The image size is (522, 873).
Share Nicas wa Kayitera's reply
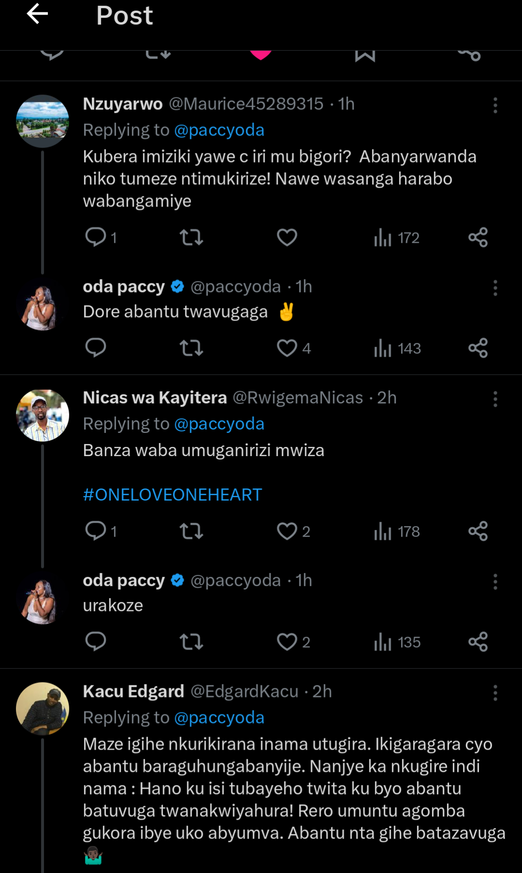click(478, 531)
